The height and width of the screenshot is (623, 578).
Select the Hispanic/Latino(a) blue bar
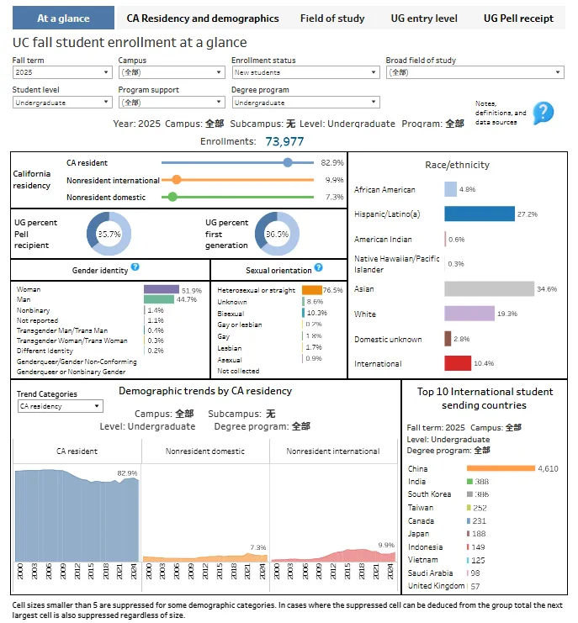[x=479, y=214]
